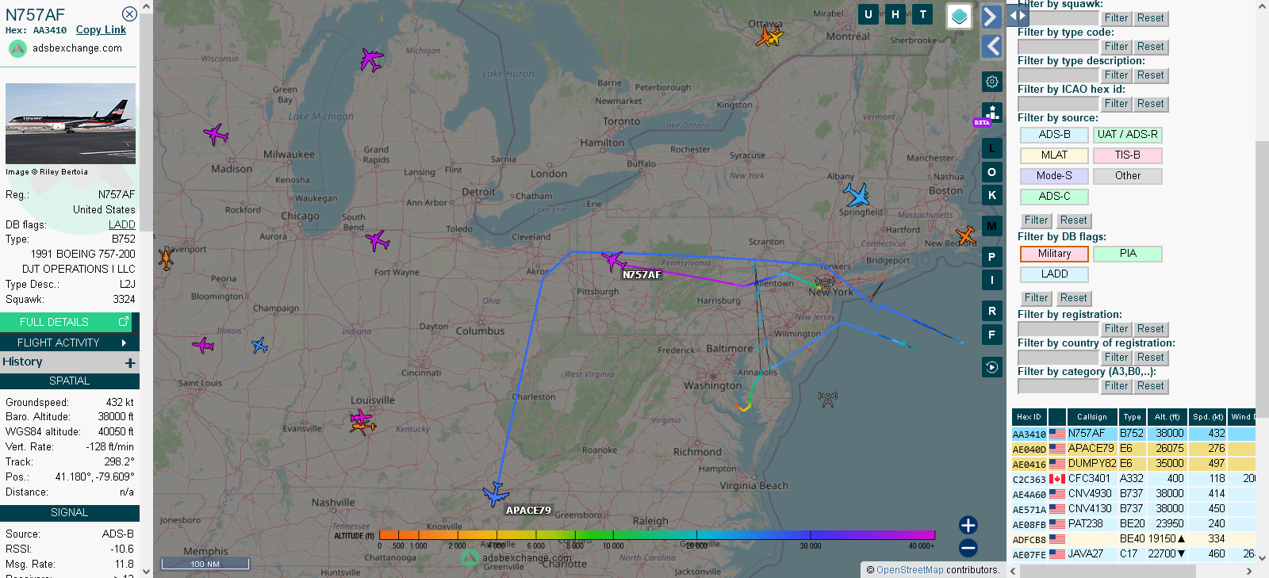Click the type code filter input

click(1058, 47)
